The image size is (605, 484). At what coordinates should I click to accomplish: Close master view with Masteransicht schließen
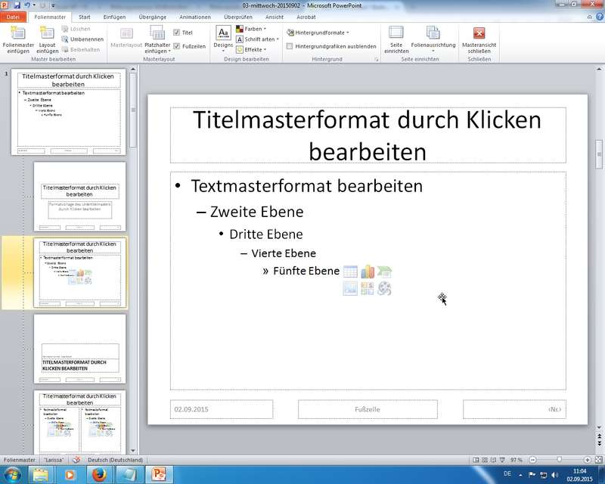pyautogui.click(x=479, y=33)
